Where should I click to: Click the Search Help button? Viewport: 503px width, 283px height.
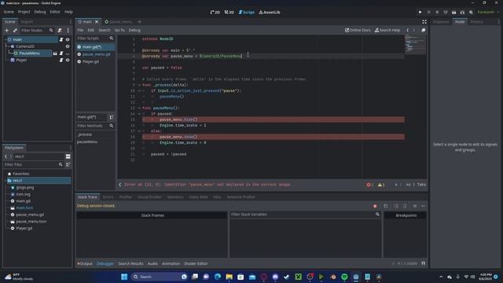click(x=387, y=30)
